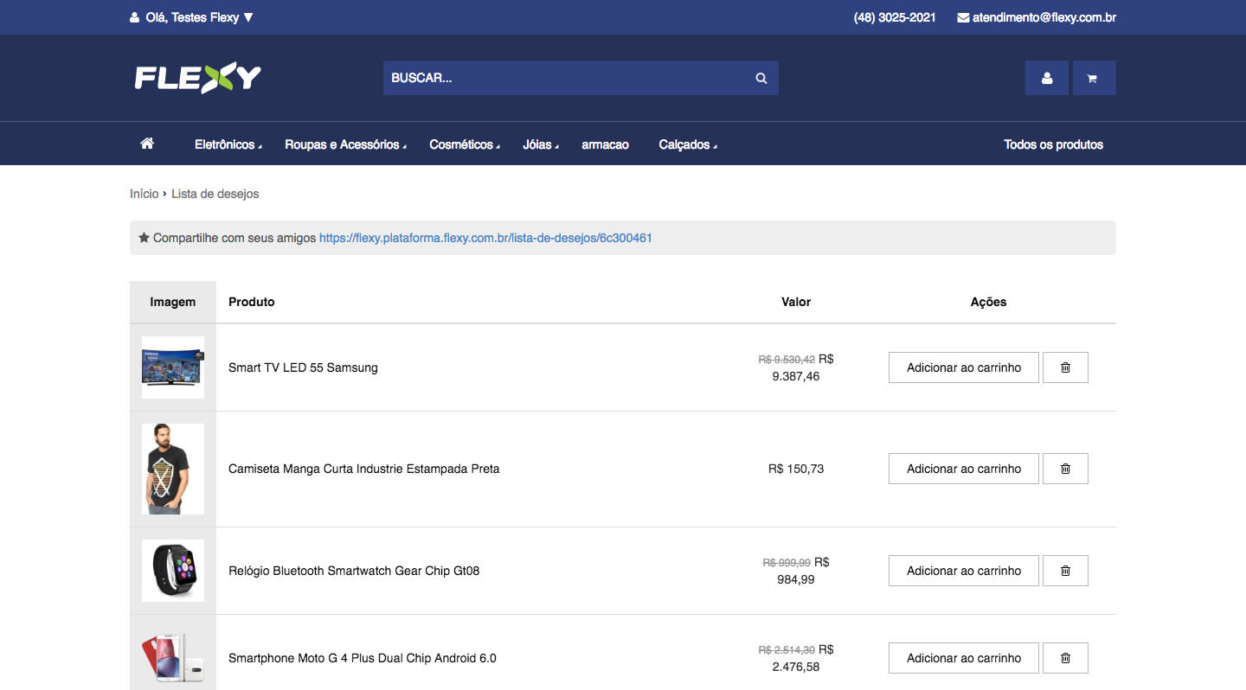Click Smartphone Moto G 4 Plus Dual Chip
The width and height of the screenshot is (1246, 690).
[363, 658]
